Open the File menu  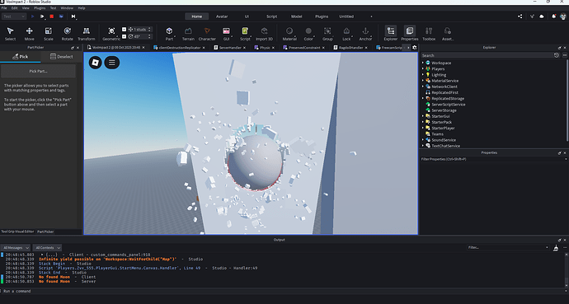tap(4, 8)
